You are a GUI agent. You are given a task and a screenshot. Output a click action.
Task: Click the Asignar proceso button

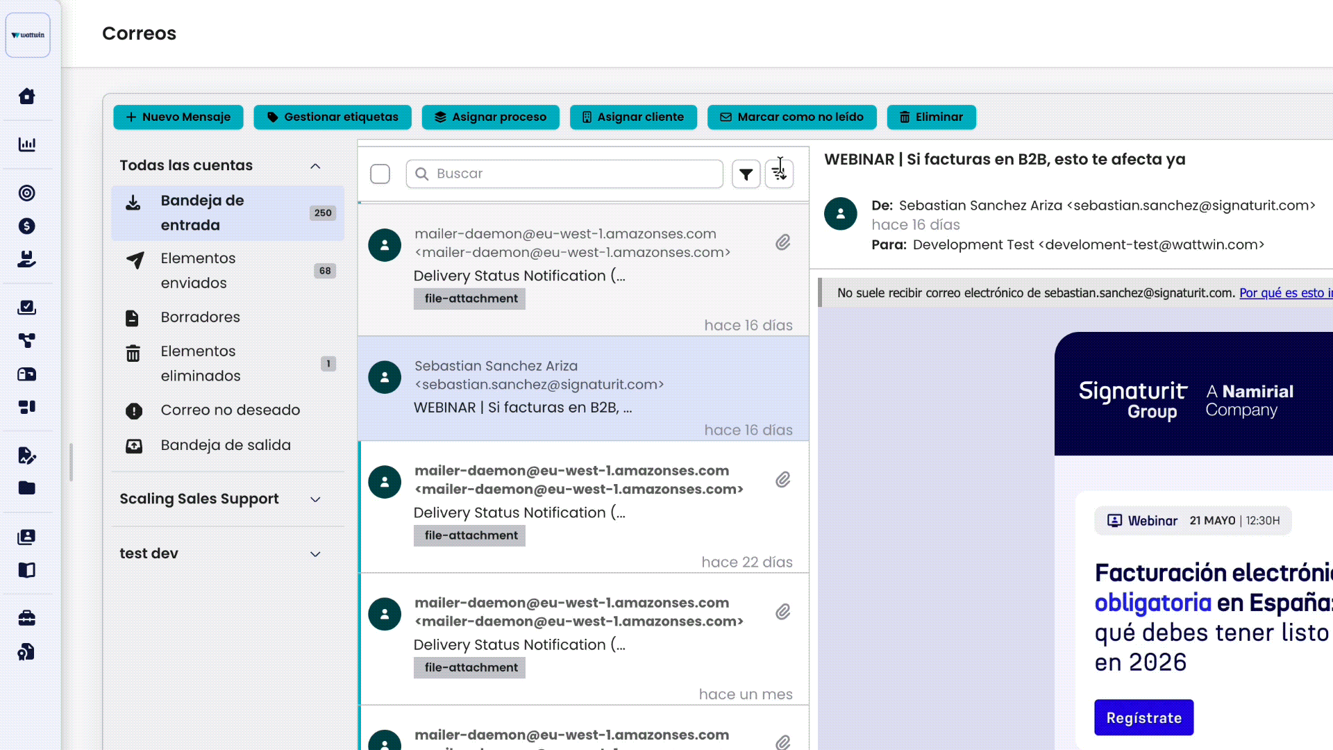(x=490, y=117)
